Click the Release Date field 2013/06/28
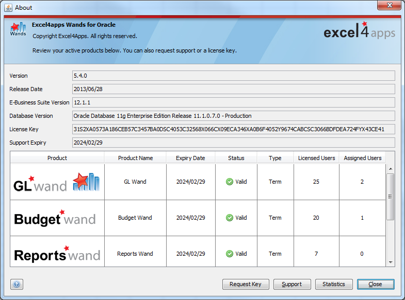 click(234, 89)
